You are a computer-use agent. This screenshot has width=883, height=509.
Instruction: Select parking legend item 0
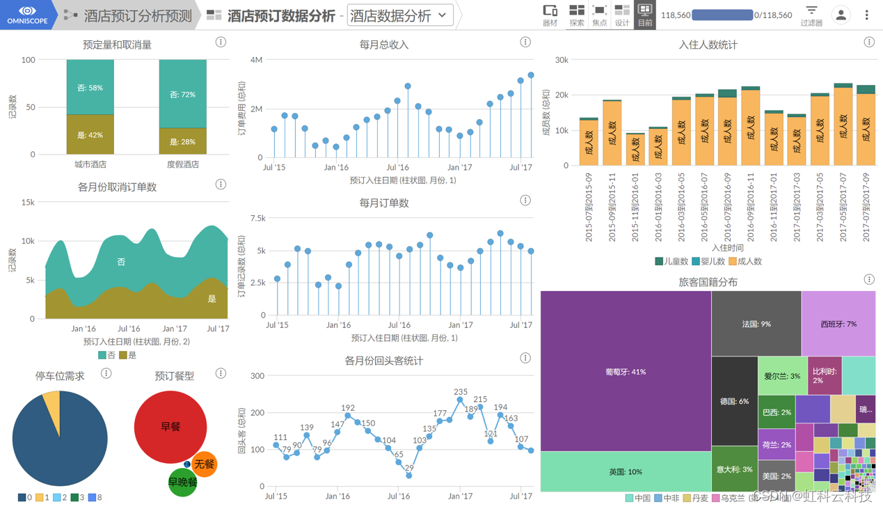[25, 497]
